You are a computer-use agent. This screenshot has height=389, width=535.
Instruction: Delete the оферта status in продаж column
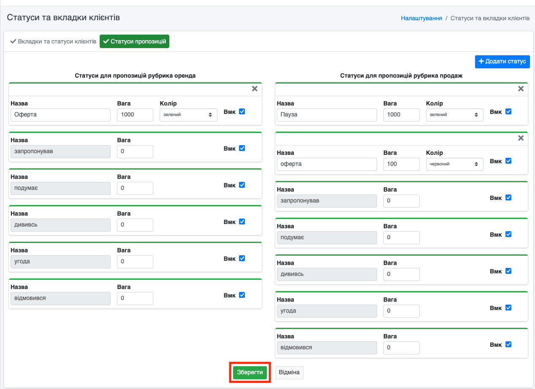[521, 138]
